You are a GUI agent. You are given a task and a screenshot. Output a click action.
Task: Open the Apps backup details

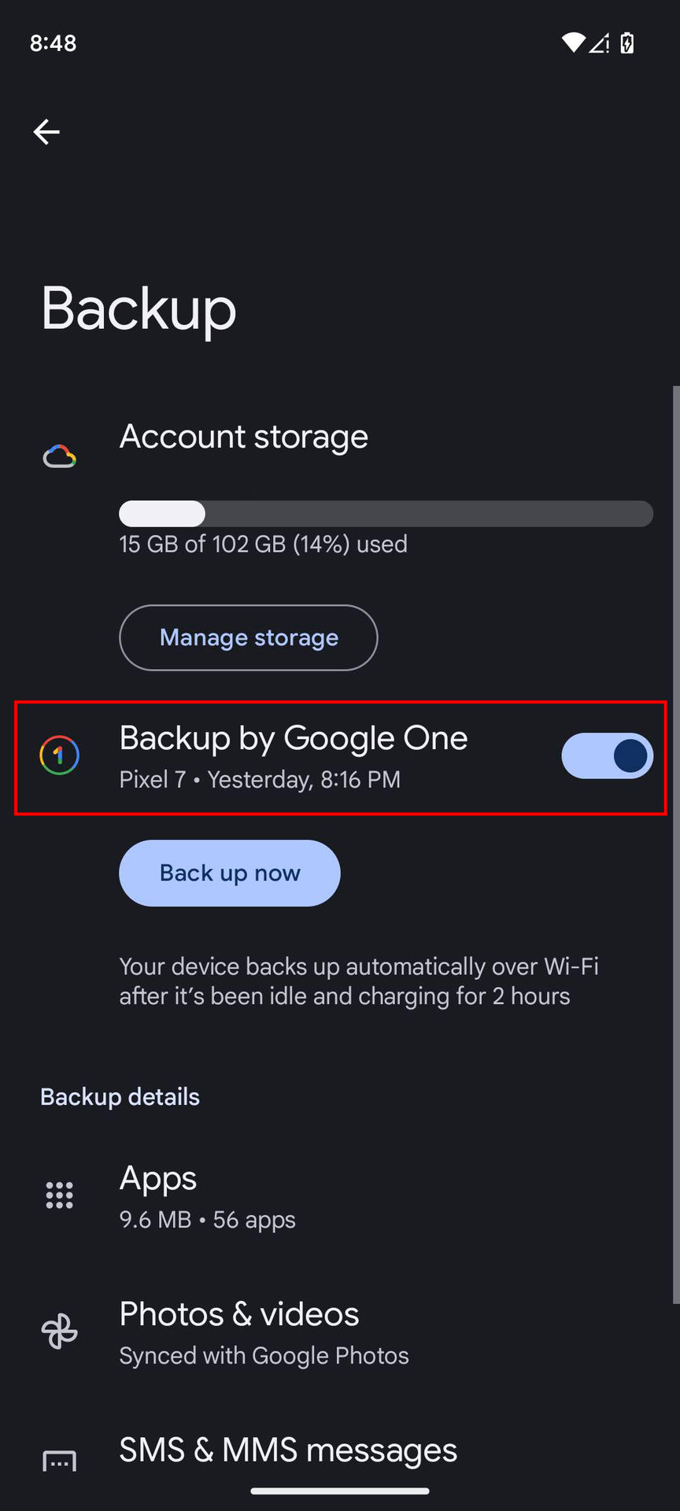[x=207, y=1196]
